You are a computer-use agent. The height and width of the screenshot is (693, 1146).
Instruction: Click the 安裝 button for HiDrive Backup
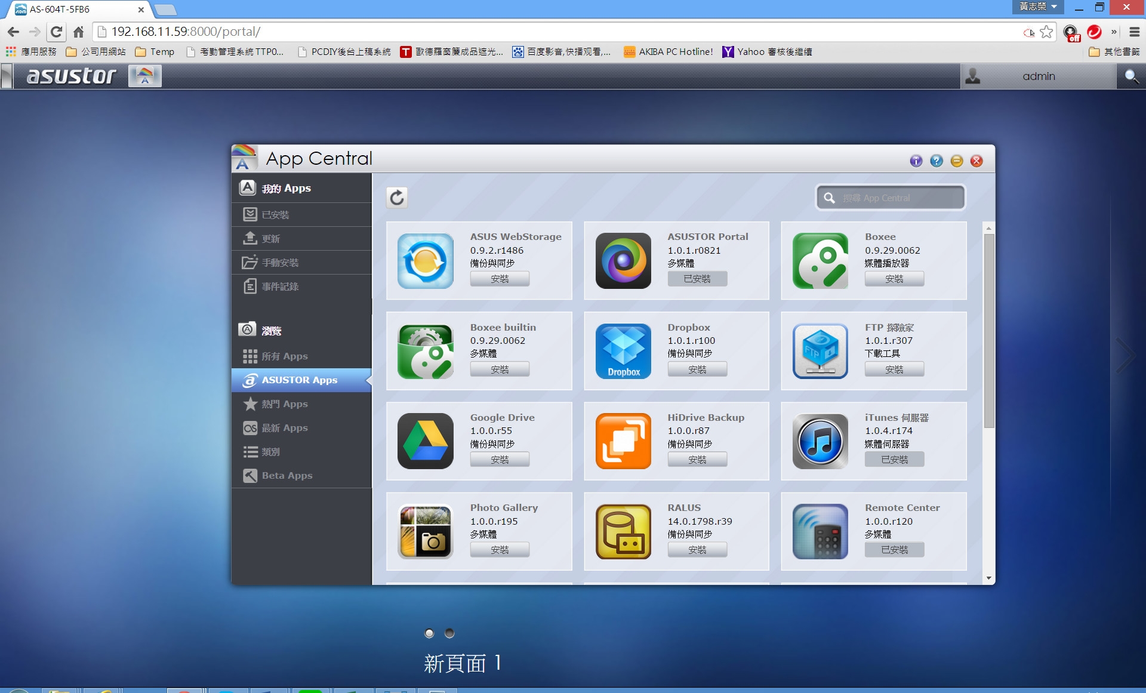coord(697,460)
